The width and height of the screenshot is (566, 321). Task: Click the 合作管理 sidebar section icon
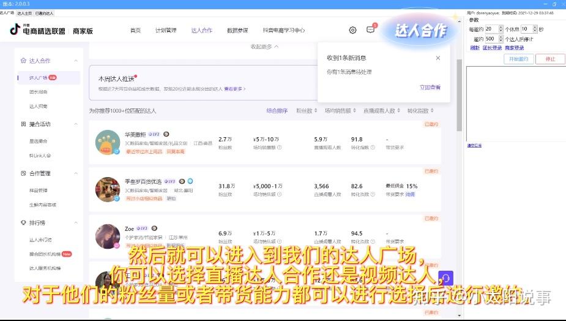[x=23, y=173]
